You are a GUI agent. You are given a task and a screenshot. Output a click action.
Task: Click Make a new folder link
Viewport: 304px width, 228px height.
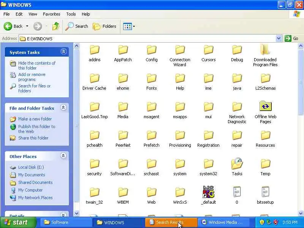tap(35, 119)
